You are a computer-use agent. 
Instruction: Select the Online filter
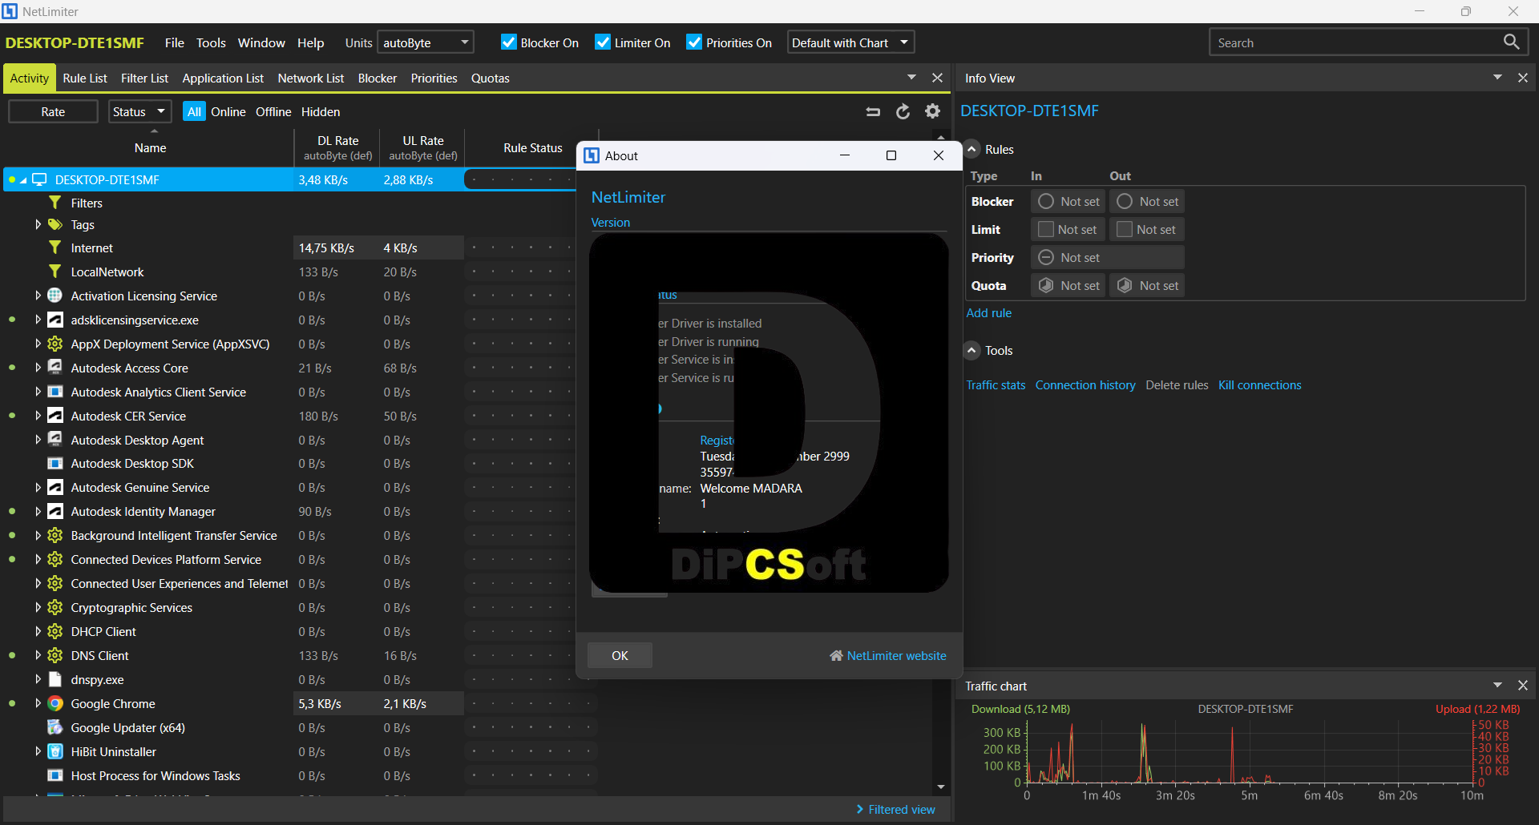[228, 111]
